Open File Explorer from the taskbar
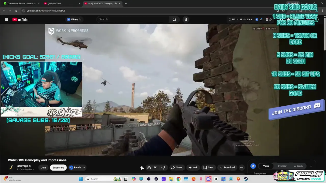 171,179
